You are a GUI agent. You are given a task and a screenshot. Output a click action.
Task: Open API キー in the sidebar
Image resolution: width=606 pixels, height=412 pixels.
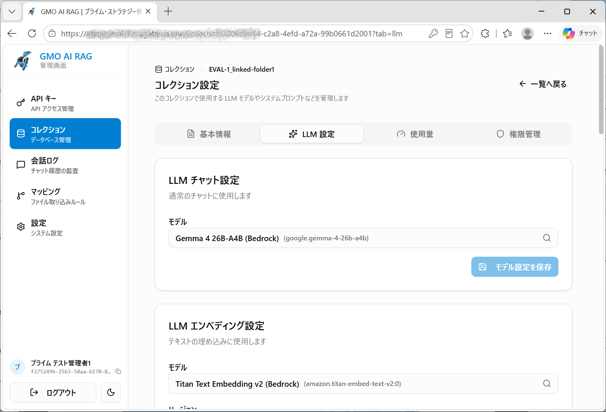[65, 103]
